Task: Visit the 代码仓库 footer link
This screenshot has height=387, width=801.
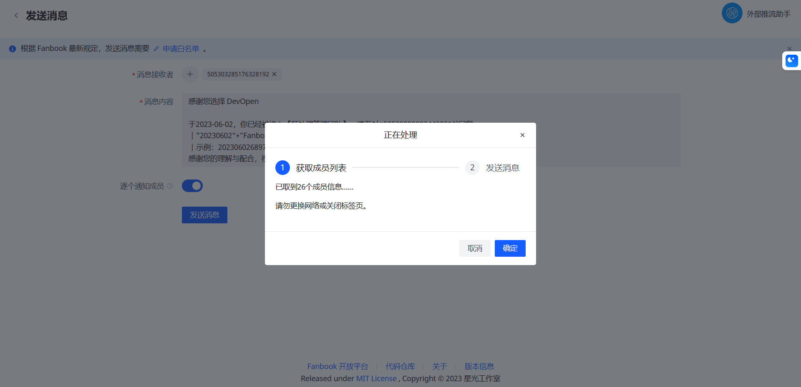Action: pyautogui.click(x=400, y=366)
